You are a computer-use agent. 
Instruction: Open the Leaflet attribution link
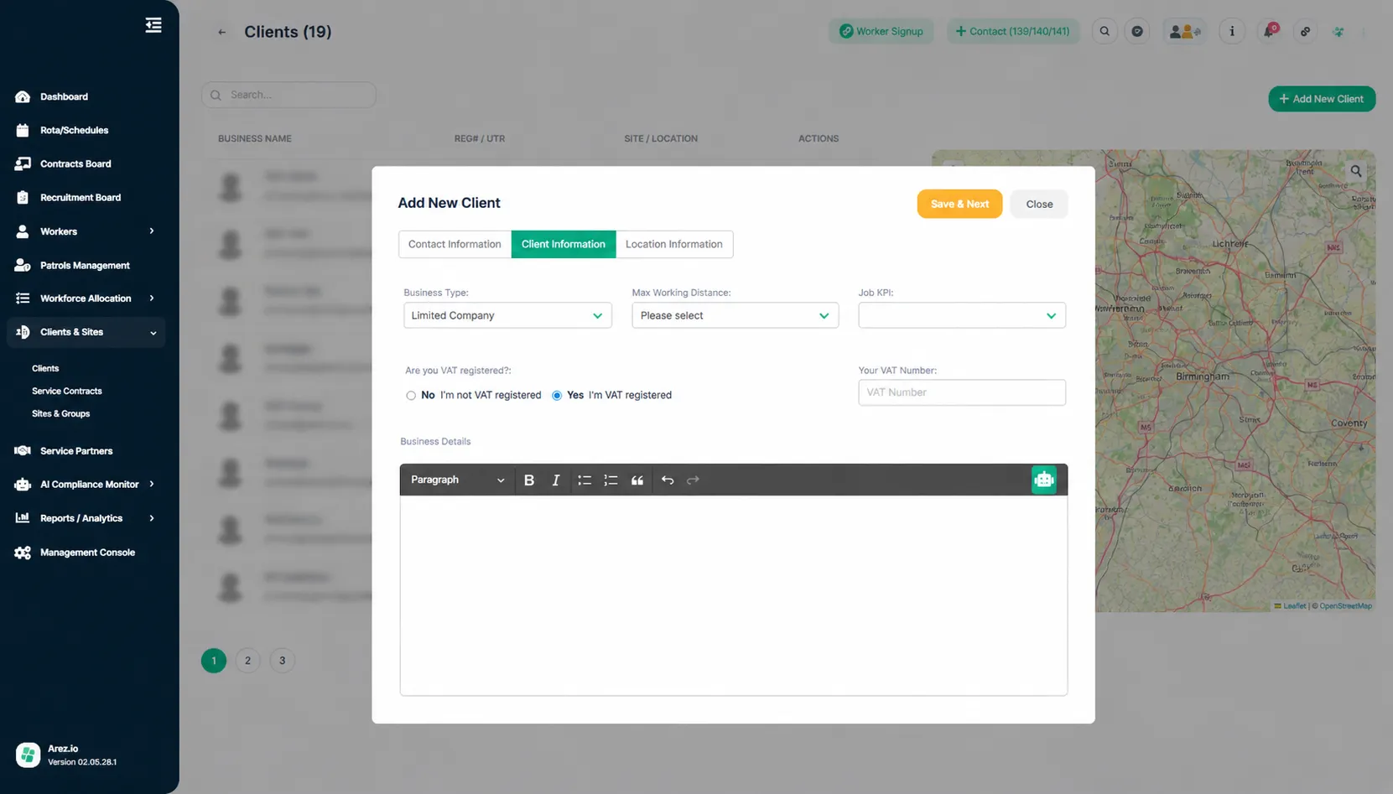pyautogui.click(x=1291, y=606)
